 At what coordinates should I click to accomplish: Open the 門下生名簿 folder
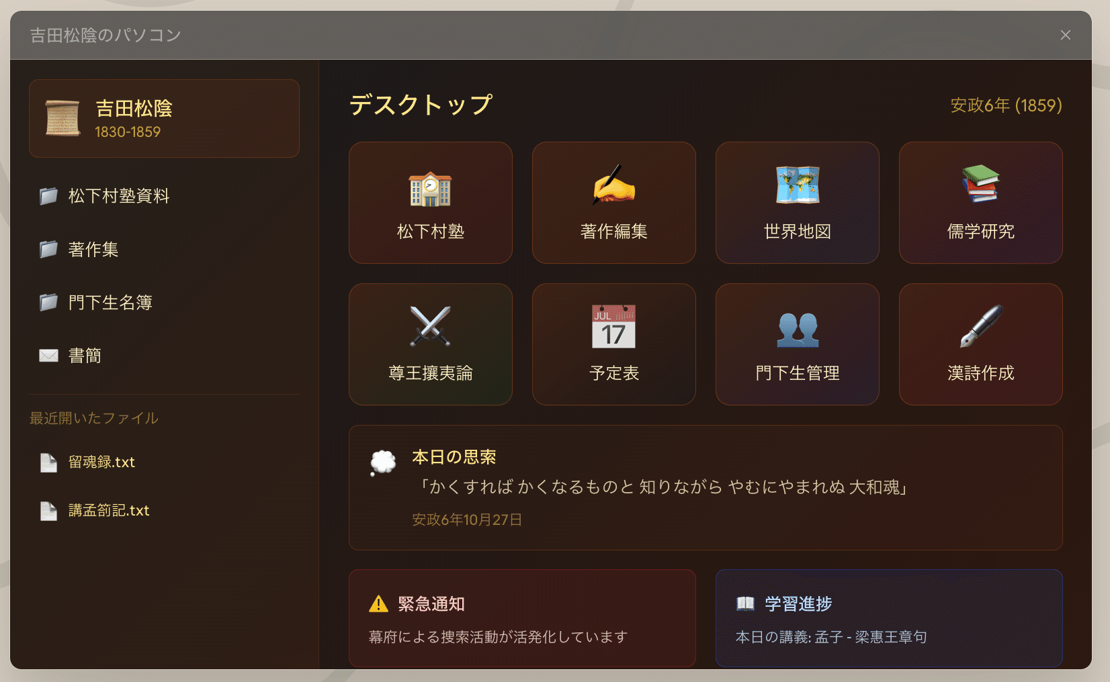click(x=164, y=302)
